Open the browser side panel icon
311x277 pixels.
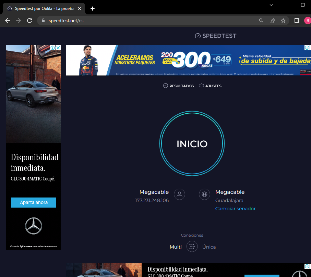pyautogui.click(x=297, y=21)
